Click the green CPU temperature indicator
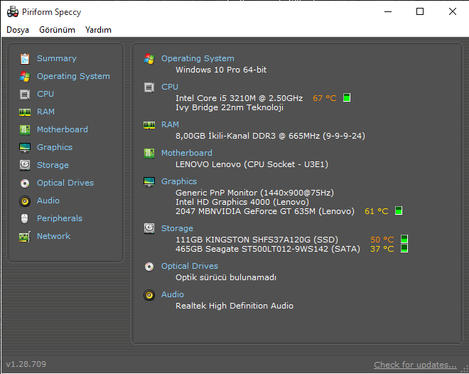Screen dimensions: 469x374 tap(347, 97)
